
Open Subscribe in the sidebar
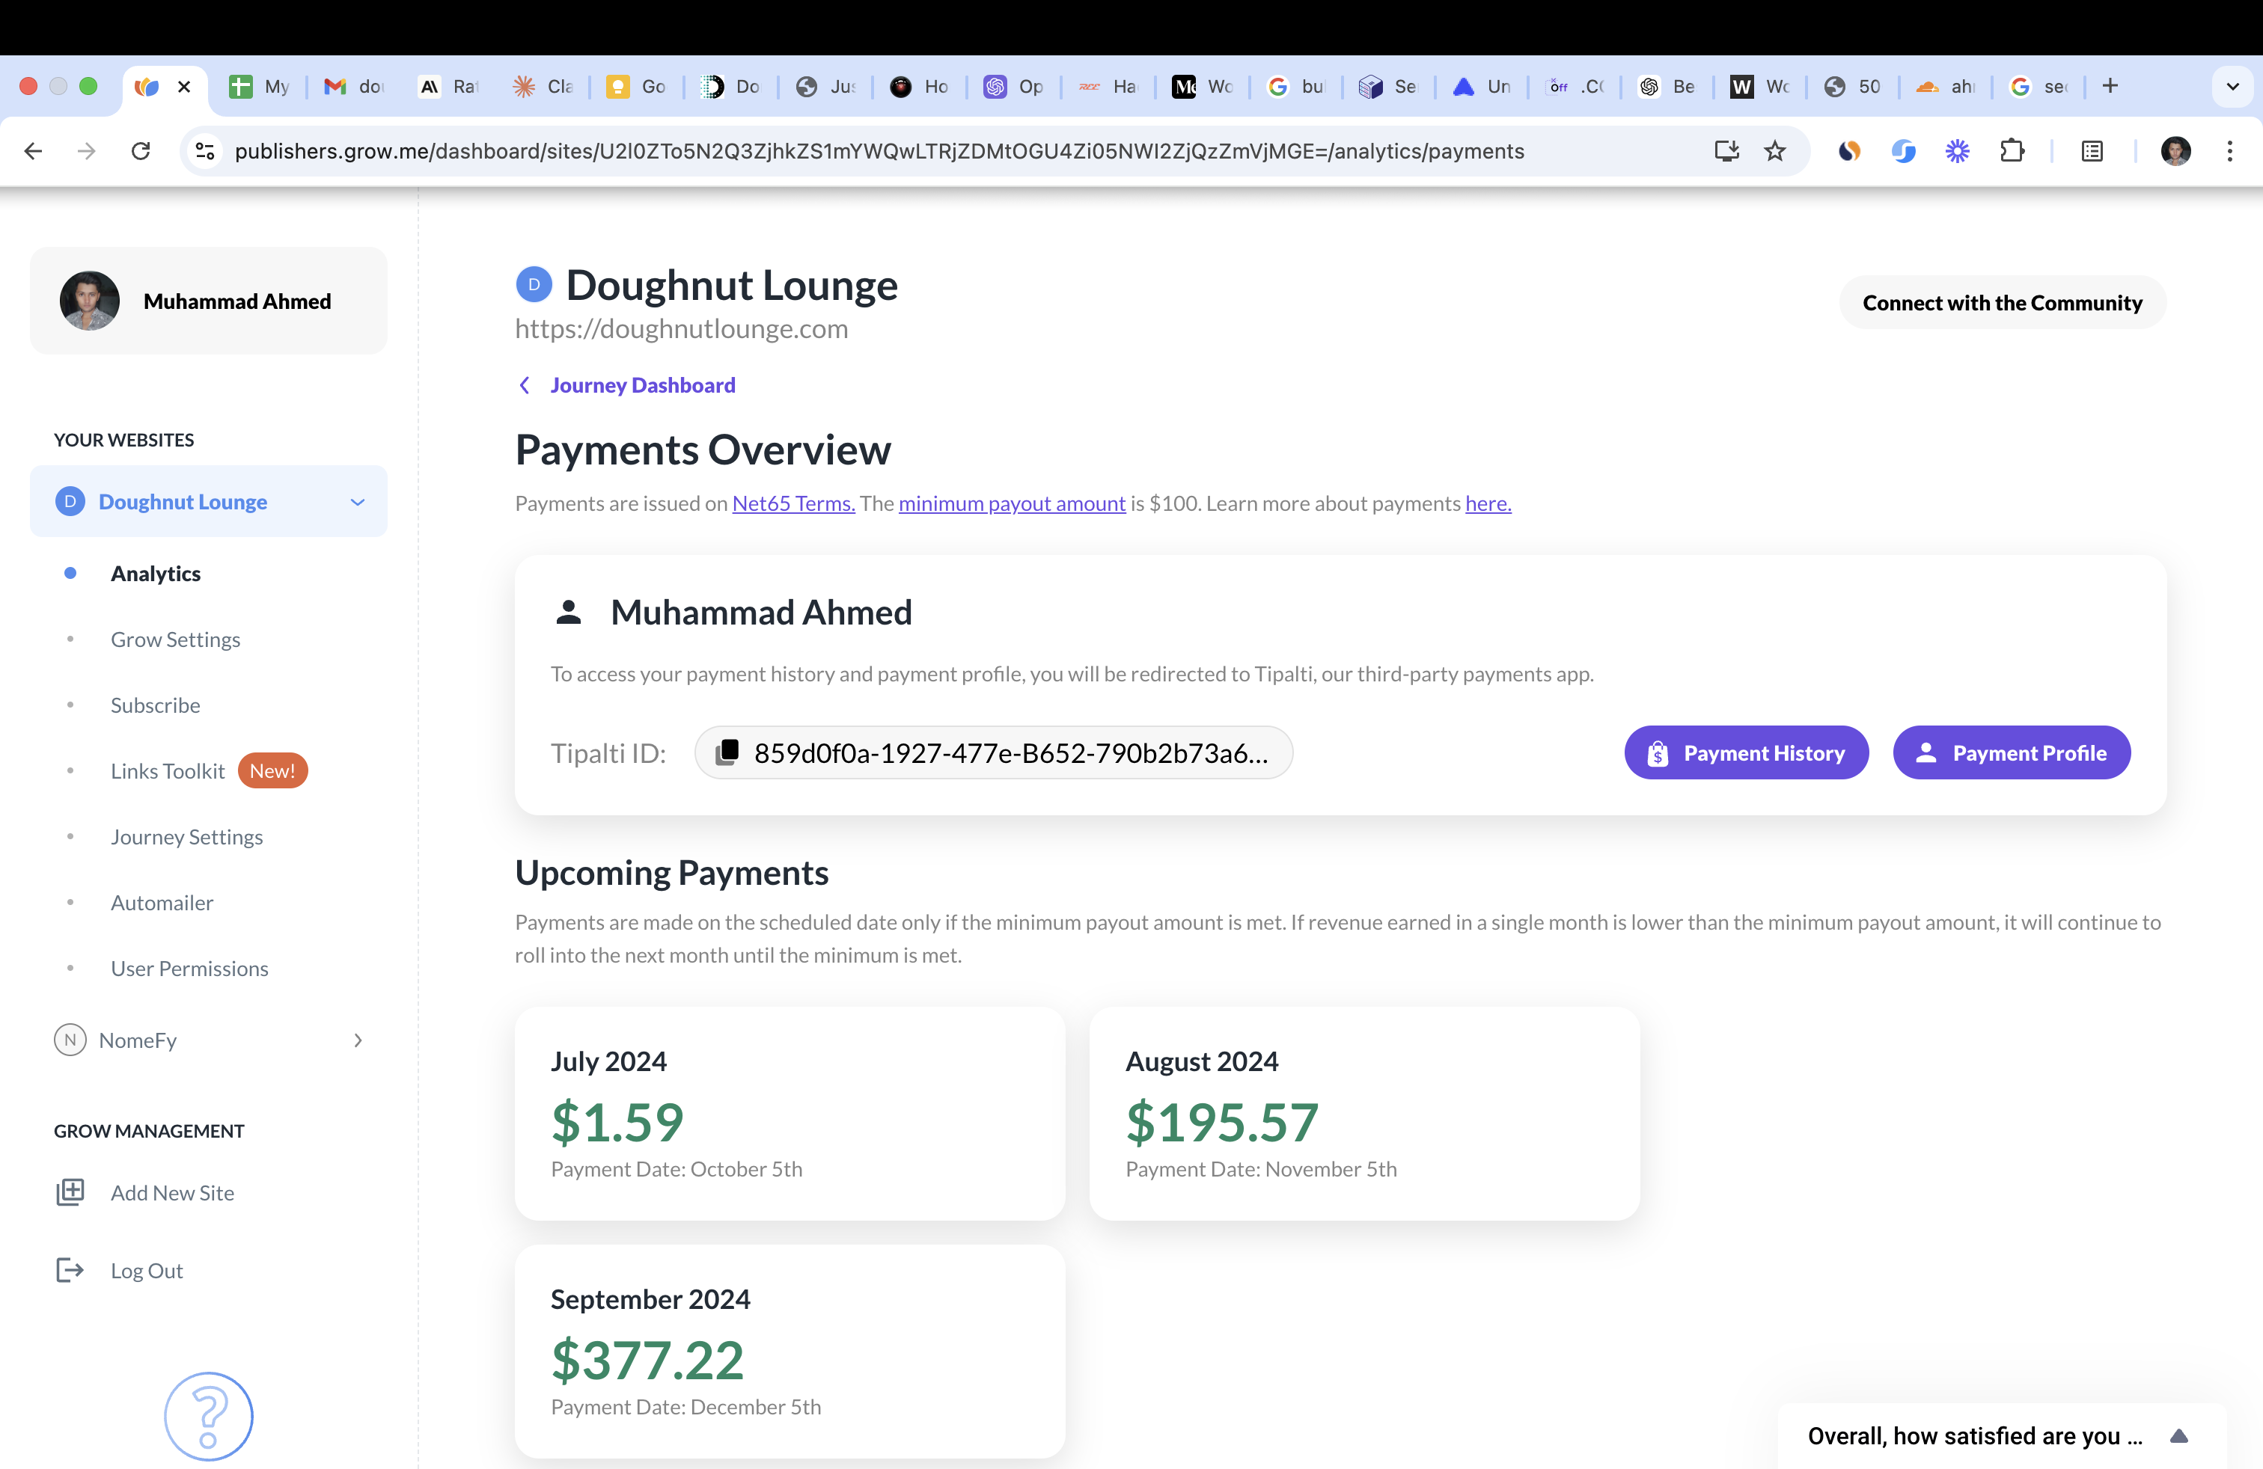[155, 705]
